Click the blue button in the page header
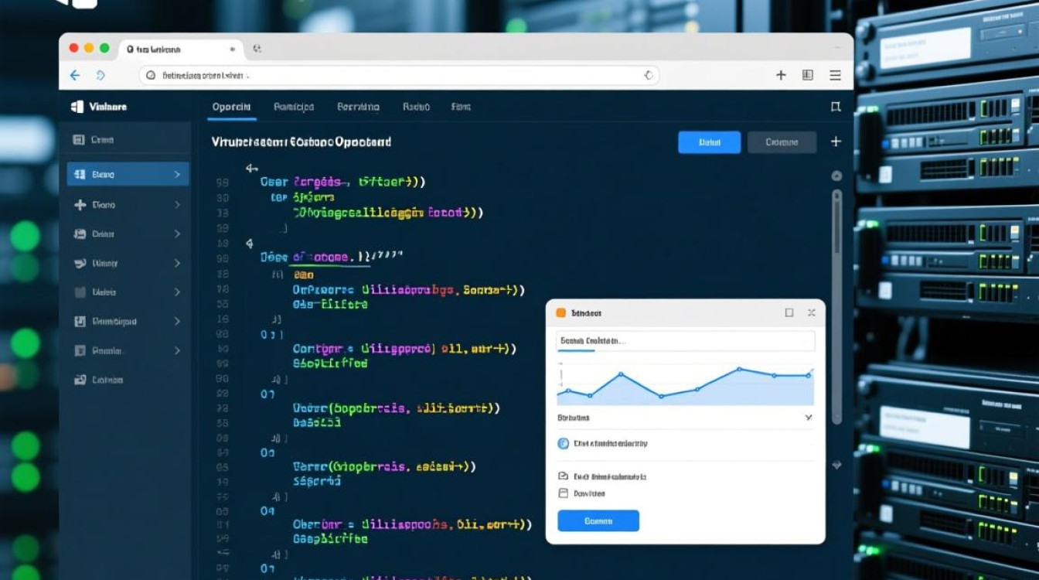 click(x=709, y=142)
